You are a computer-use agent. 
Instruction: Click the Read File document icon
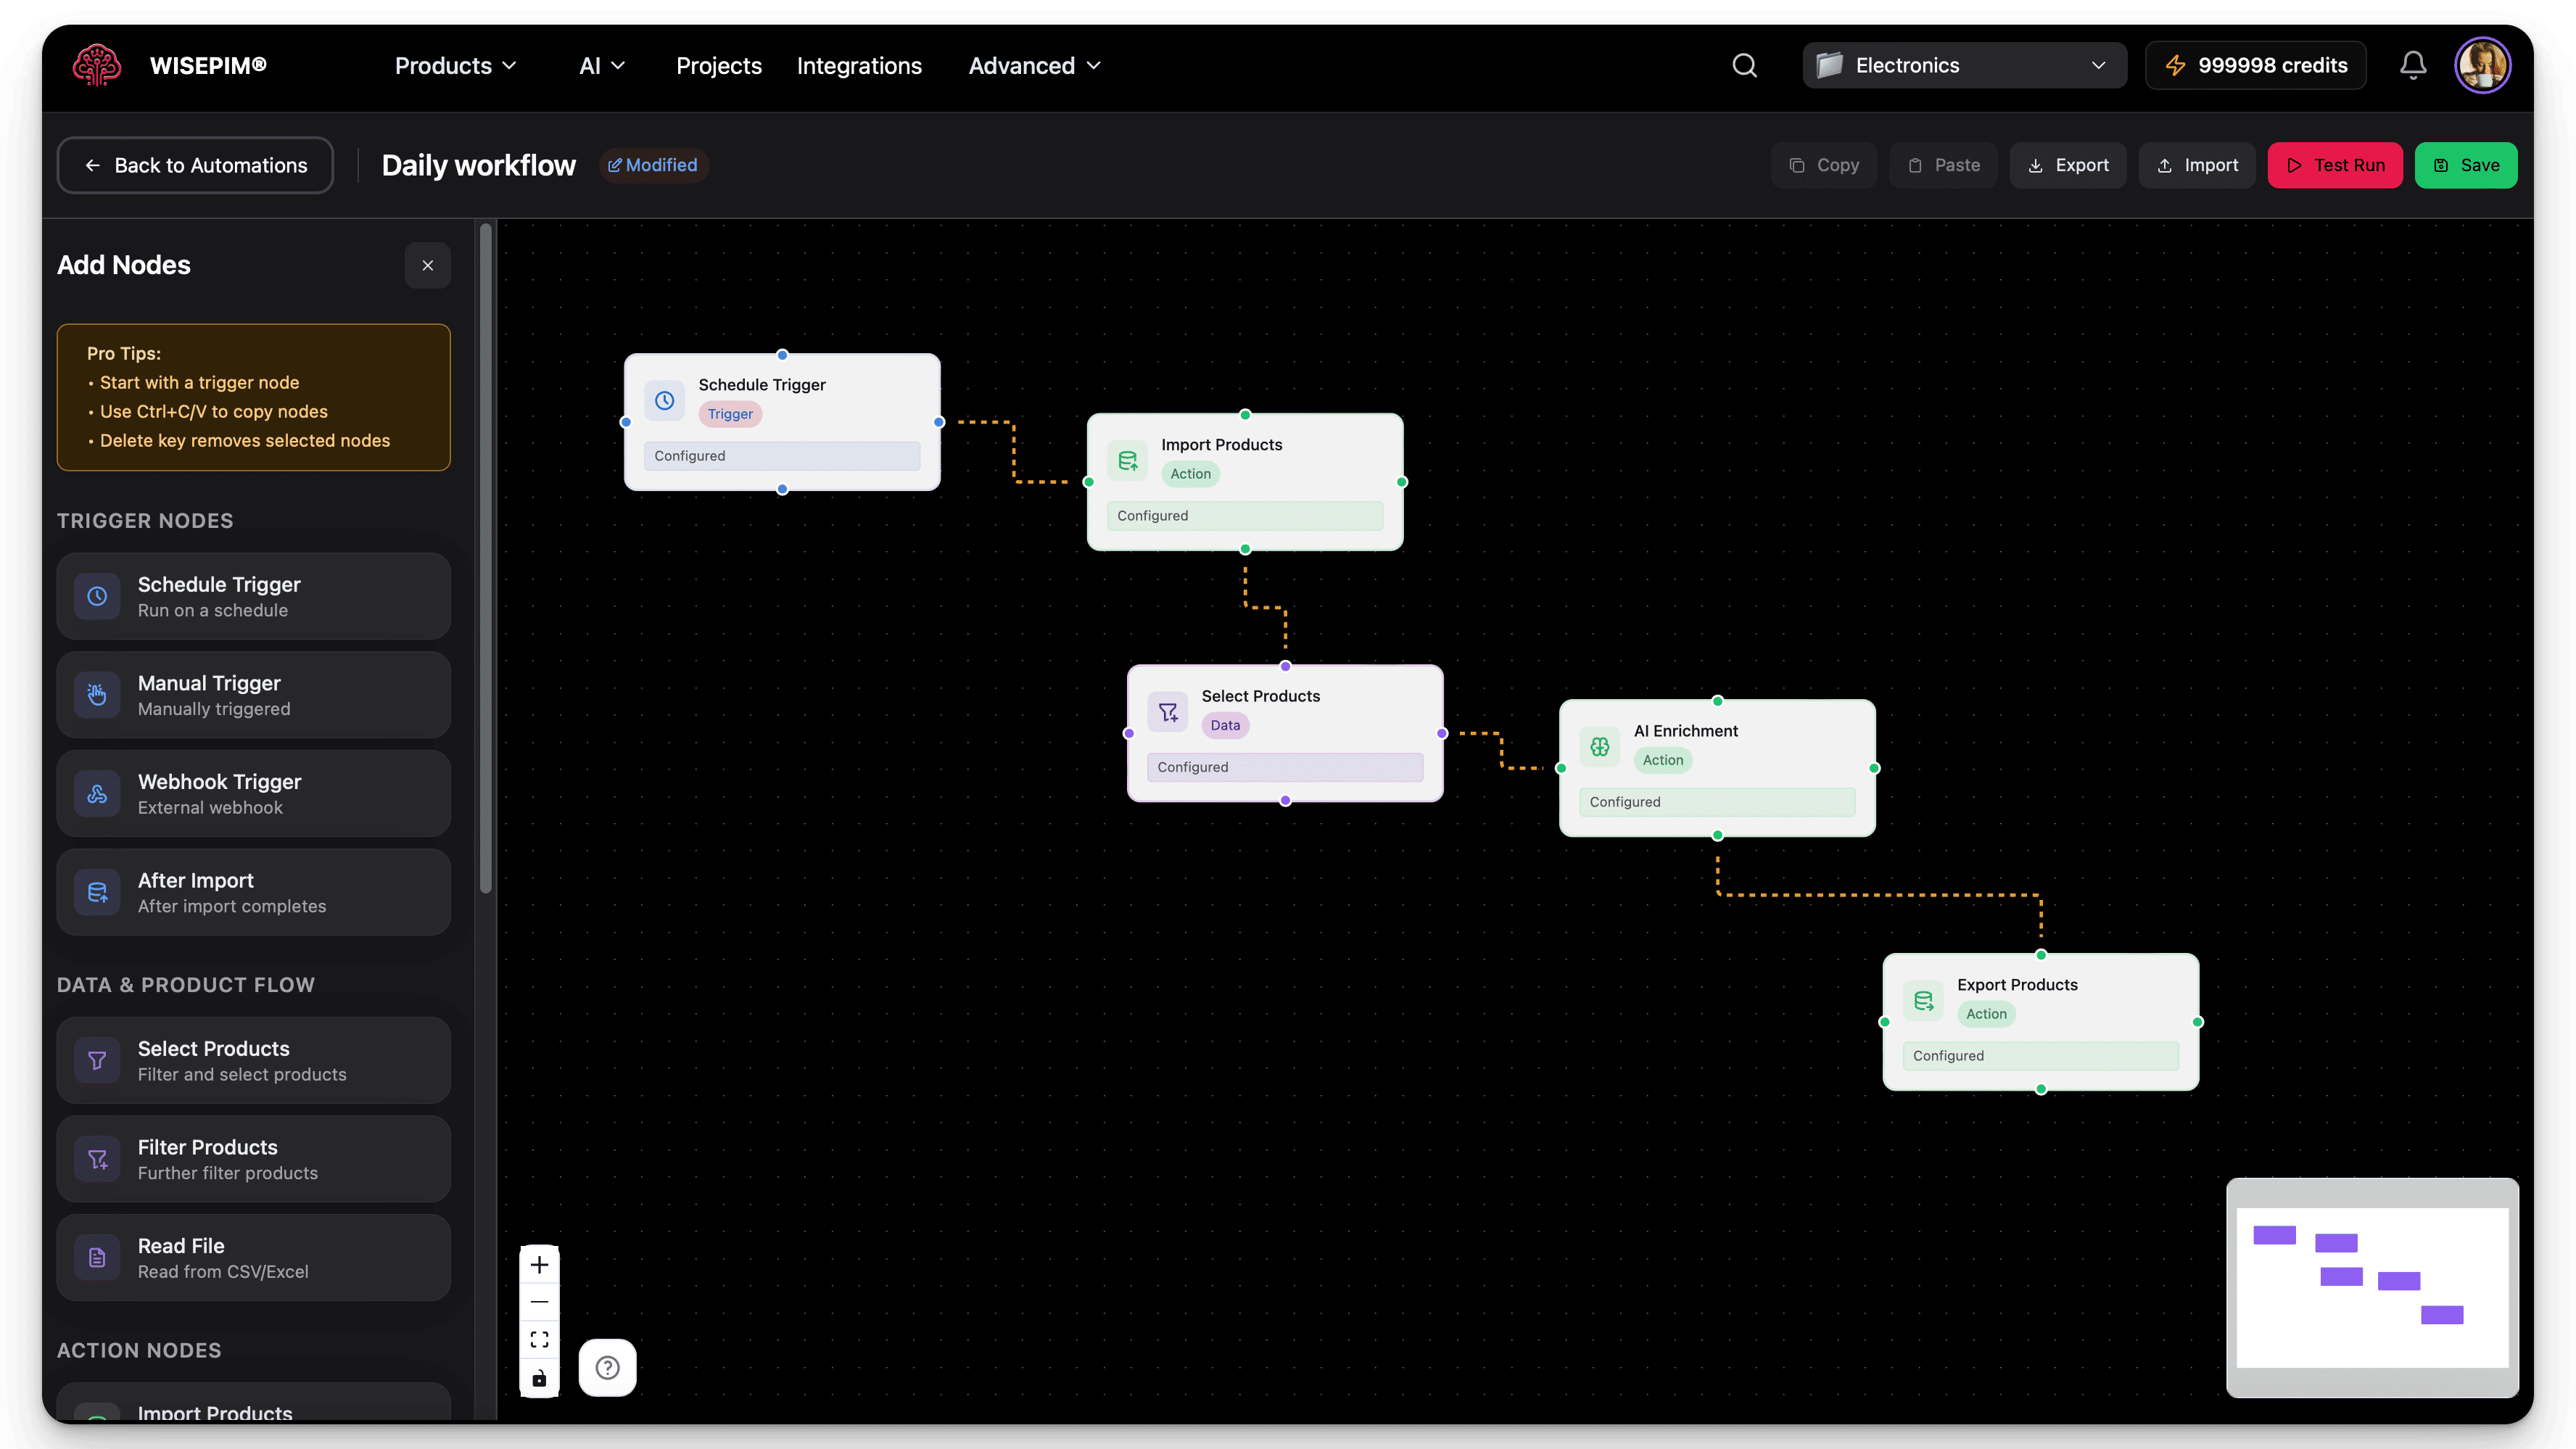click(97, 1257)
